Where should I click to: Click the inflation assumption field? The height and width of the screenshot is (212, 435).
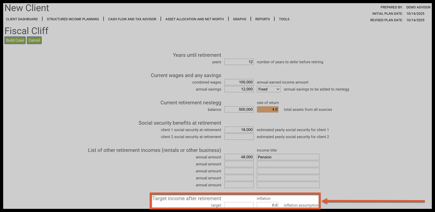tap(268, 205)
